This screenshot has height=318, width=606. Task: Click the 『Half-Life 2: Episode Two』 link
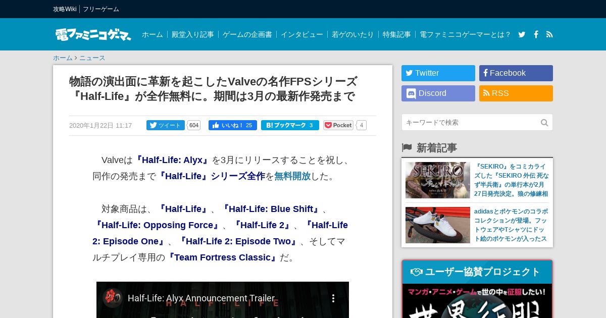coord(239,241)
